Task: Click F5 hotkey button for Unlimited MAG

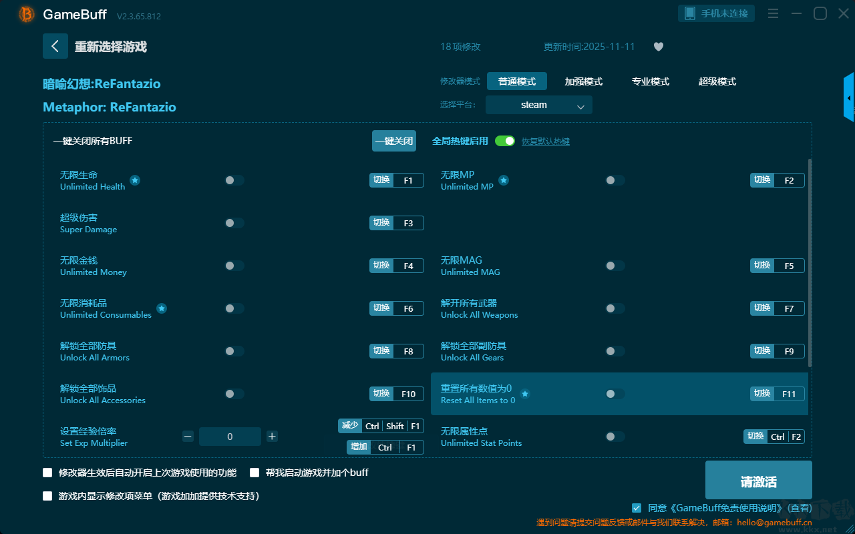Action: click(x=778, y=266)
